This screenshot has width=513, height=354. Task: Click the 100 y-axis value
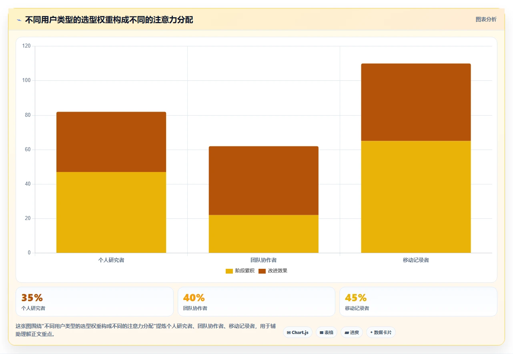pyautogui.click(x=26, y=80)
